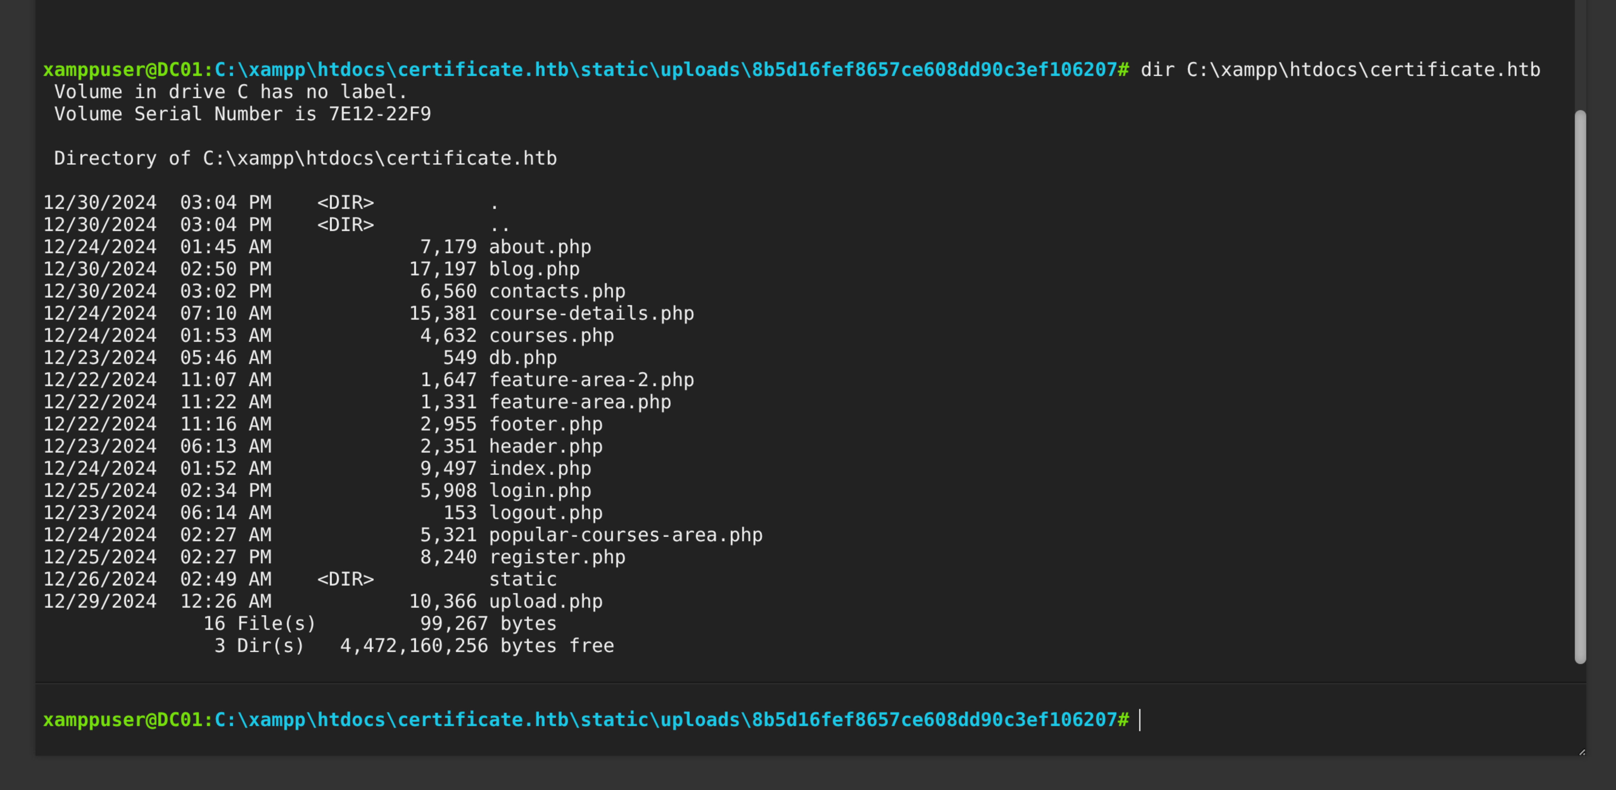Click the blog.php file entry
1616x790 pixels.
(x=534, y=269)
